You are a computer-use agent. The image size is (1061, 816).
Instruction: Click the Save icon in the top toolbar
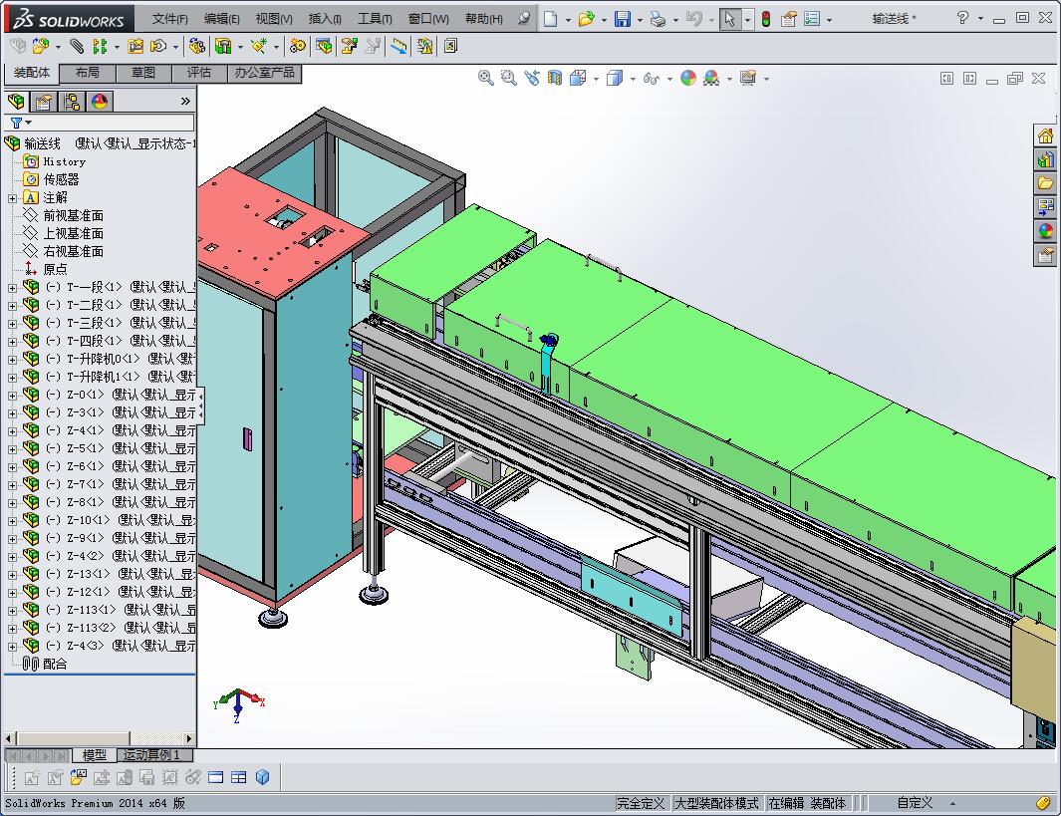(x=622, y=19)
